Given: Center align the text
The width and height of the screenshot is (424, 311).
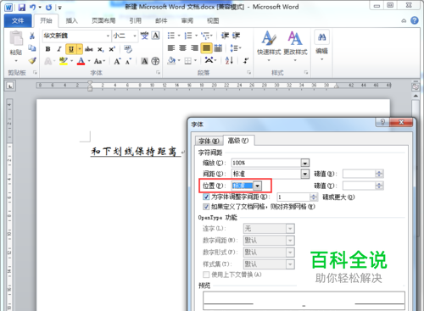Looking at the screenshot, I should click(x=183, y=48).
